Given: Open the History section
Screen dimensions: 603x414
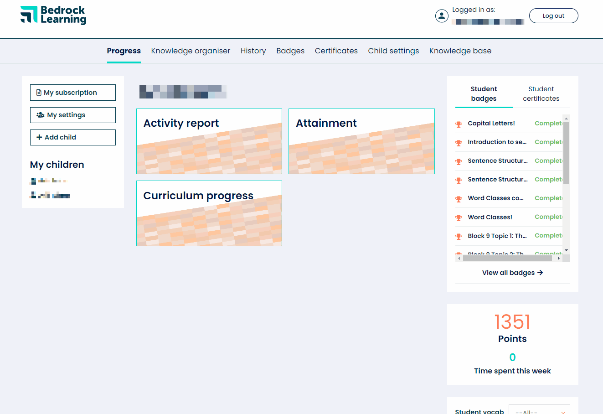Looking at the screenshot, I should 253,51.
